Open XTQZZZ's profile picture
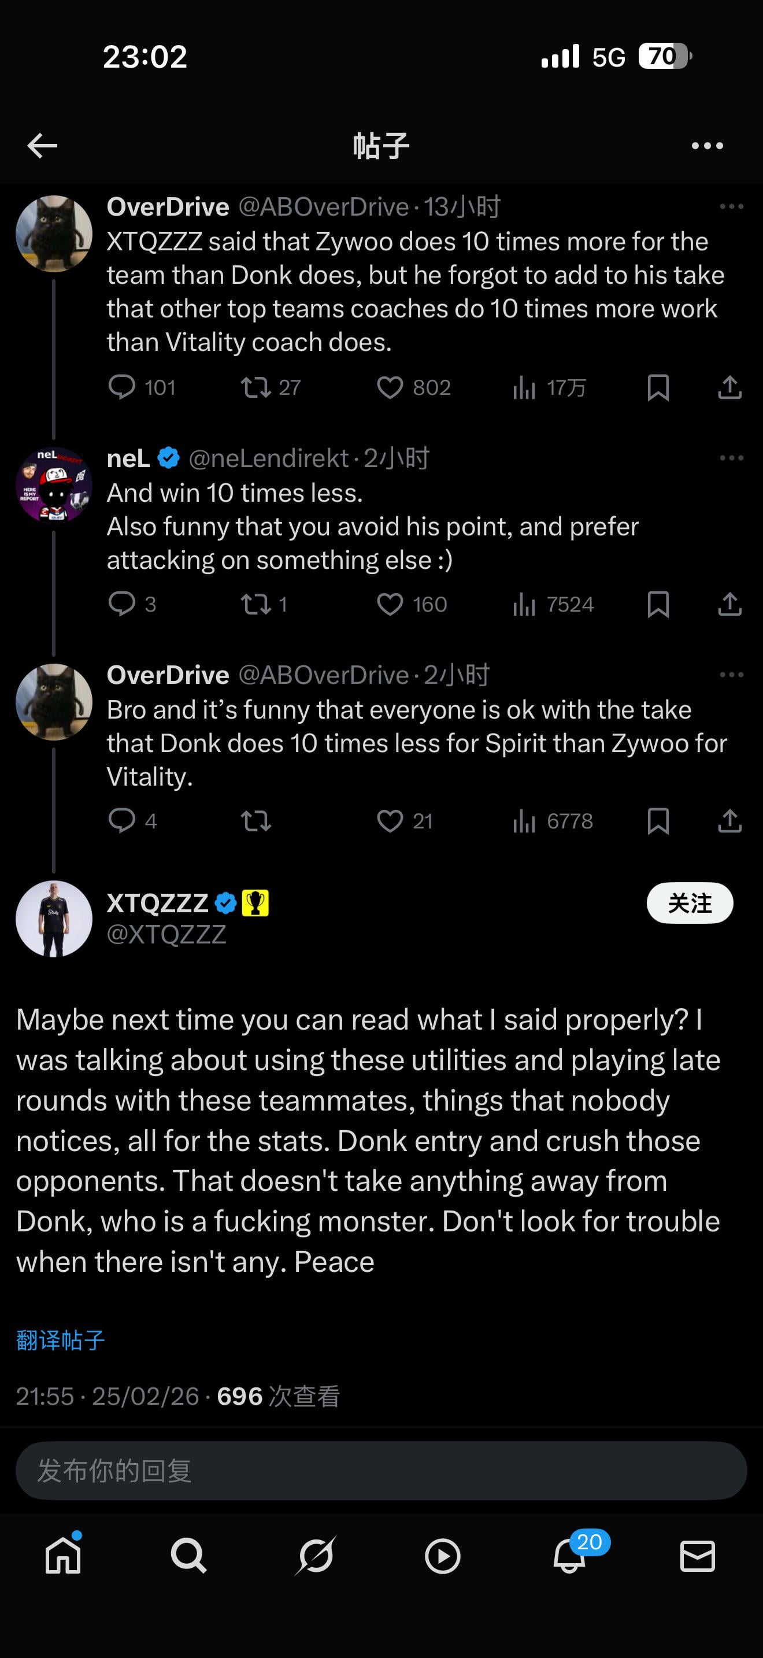The height and width of the screenshot is (1658, 763). coord(54,919)
